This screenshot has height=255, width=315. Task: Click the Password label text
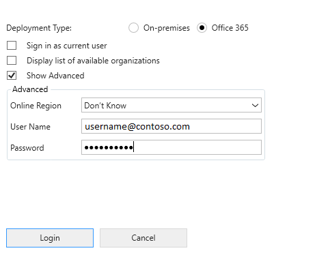tap(27, 148)
